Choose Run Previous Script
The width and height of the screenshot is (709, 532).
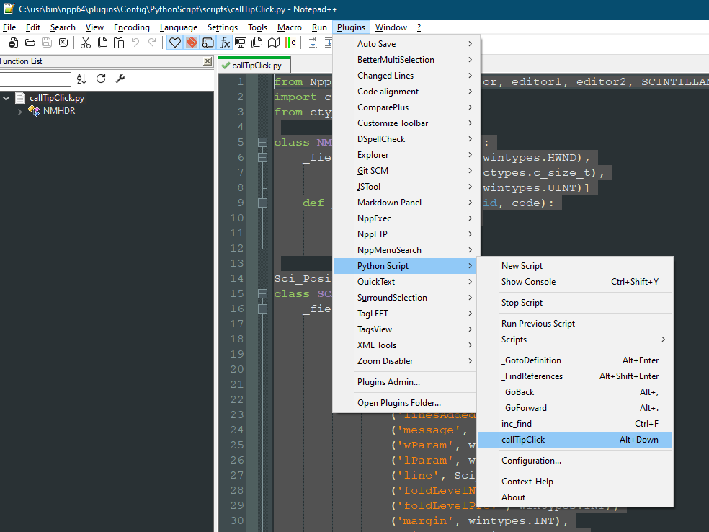coord(575,324)
